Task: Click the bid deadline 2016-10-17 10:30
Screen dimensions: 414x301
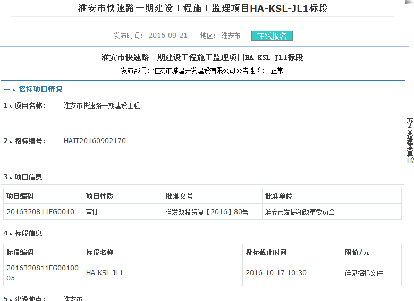Action: coord(276,273)
